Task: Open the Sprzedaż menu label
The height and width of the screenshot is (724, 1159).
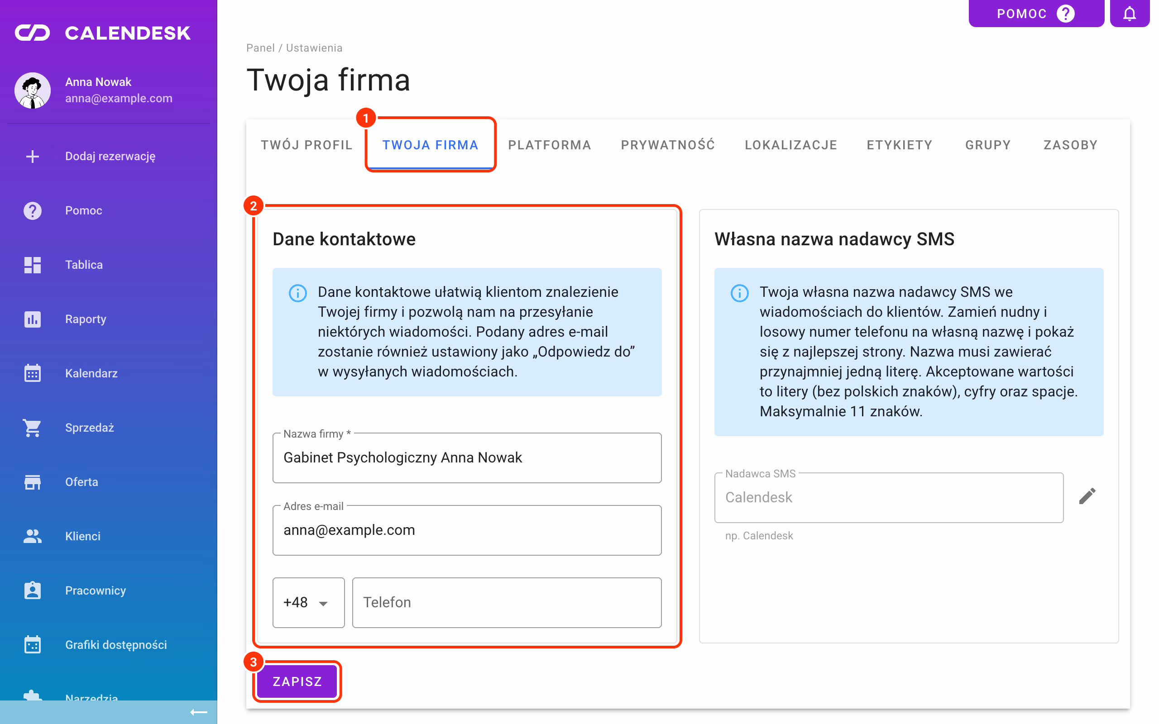Action: (x=90, y=428)
